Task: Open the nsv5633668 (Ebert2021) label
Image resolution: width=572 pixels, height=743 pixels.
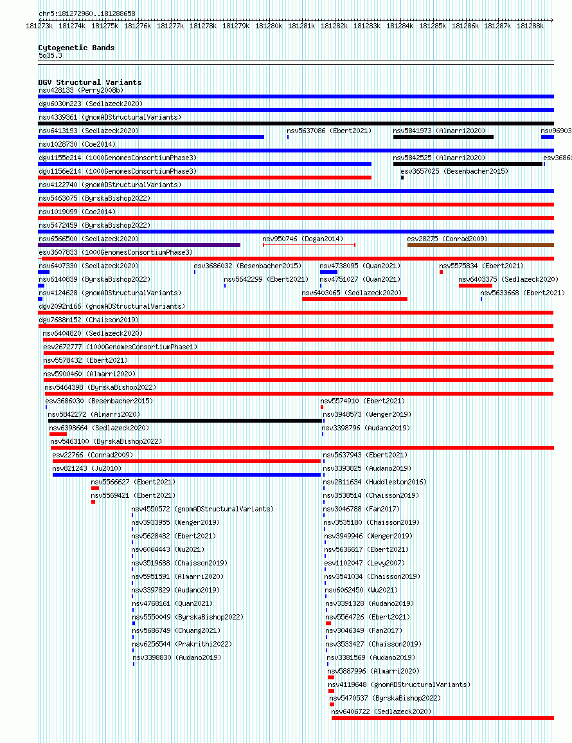Action: coord(523,293)
